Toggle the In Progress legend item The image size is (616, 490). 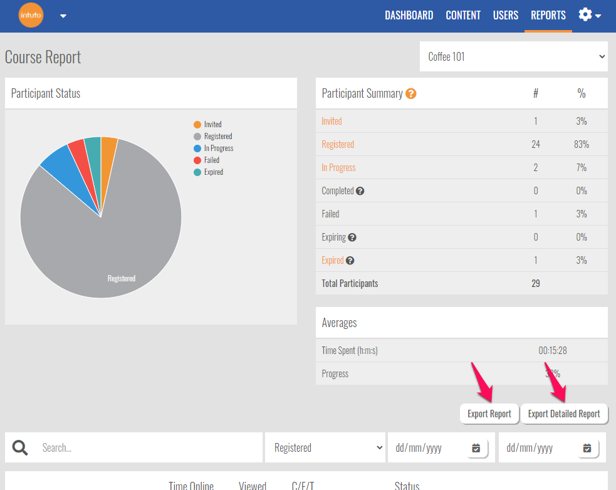(218, 149)
